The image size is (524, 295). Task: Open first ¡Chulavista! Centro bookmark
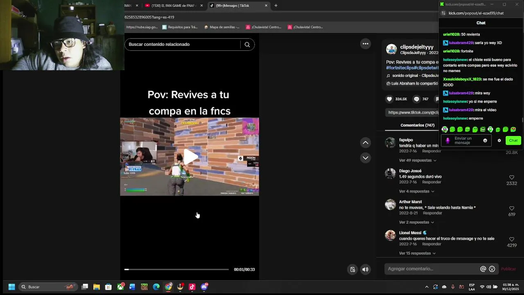point(264,27)
